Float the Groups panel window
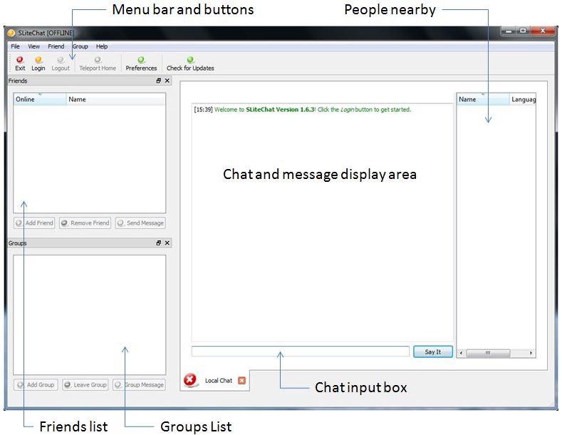 coord(159,243)
